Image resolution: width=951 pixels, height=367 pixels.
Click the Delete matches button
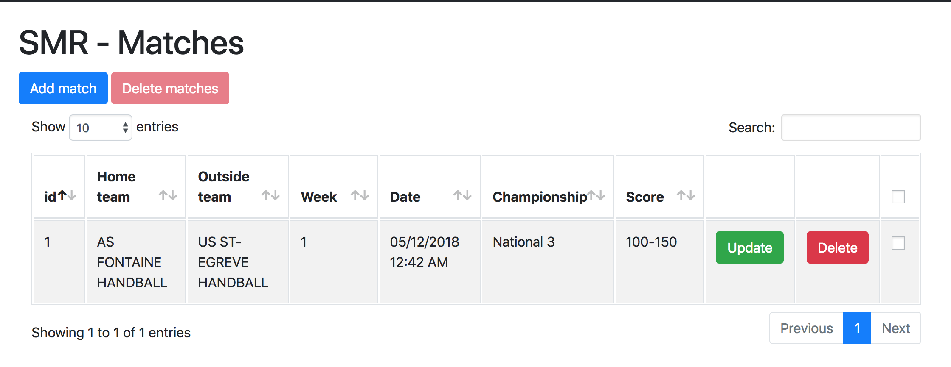(x=170, y=88)
